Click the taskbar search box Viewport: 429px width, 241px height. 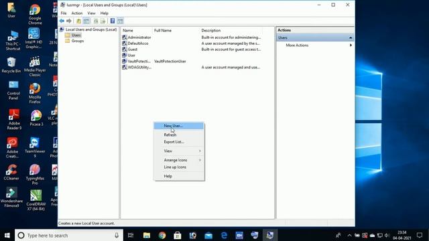[69, 235]
